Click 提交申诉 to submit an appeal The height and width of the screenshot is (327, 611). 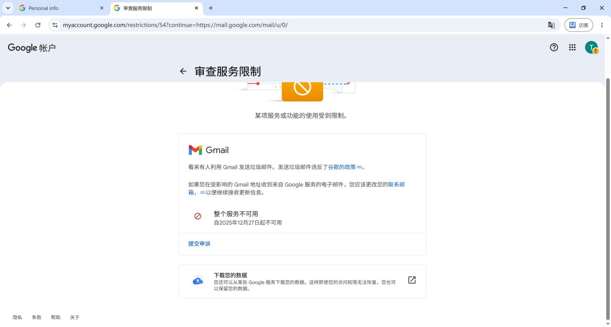199,244
